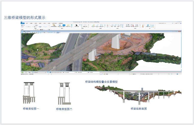
Task: Select the Place Fence tool
Action: (84, 26)
